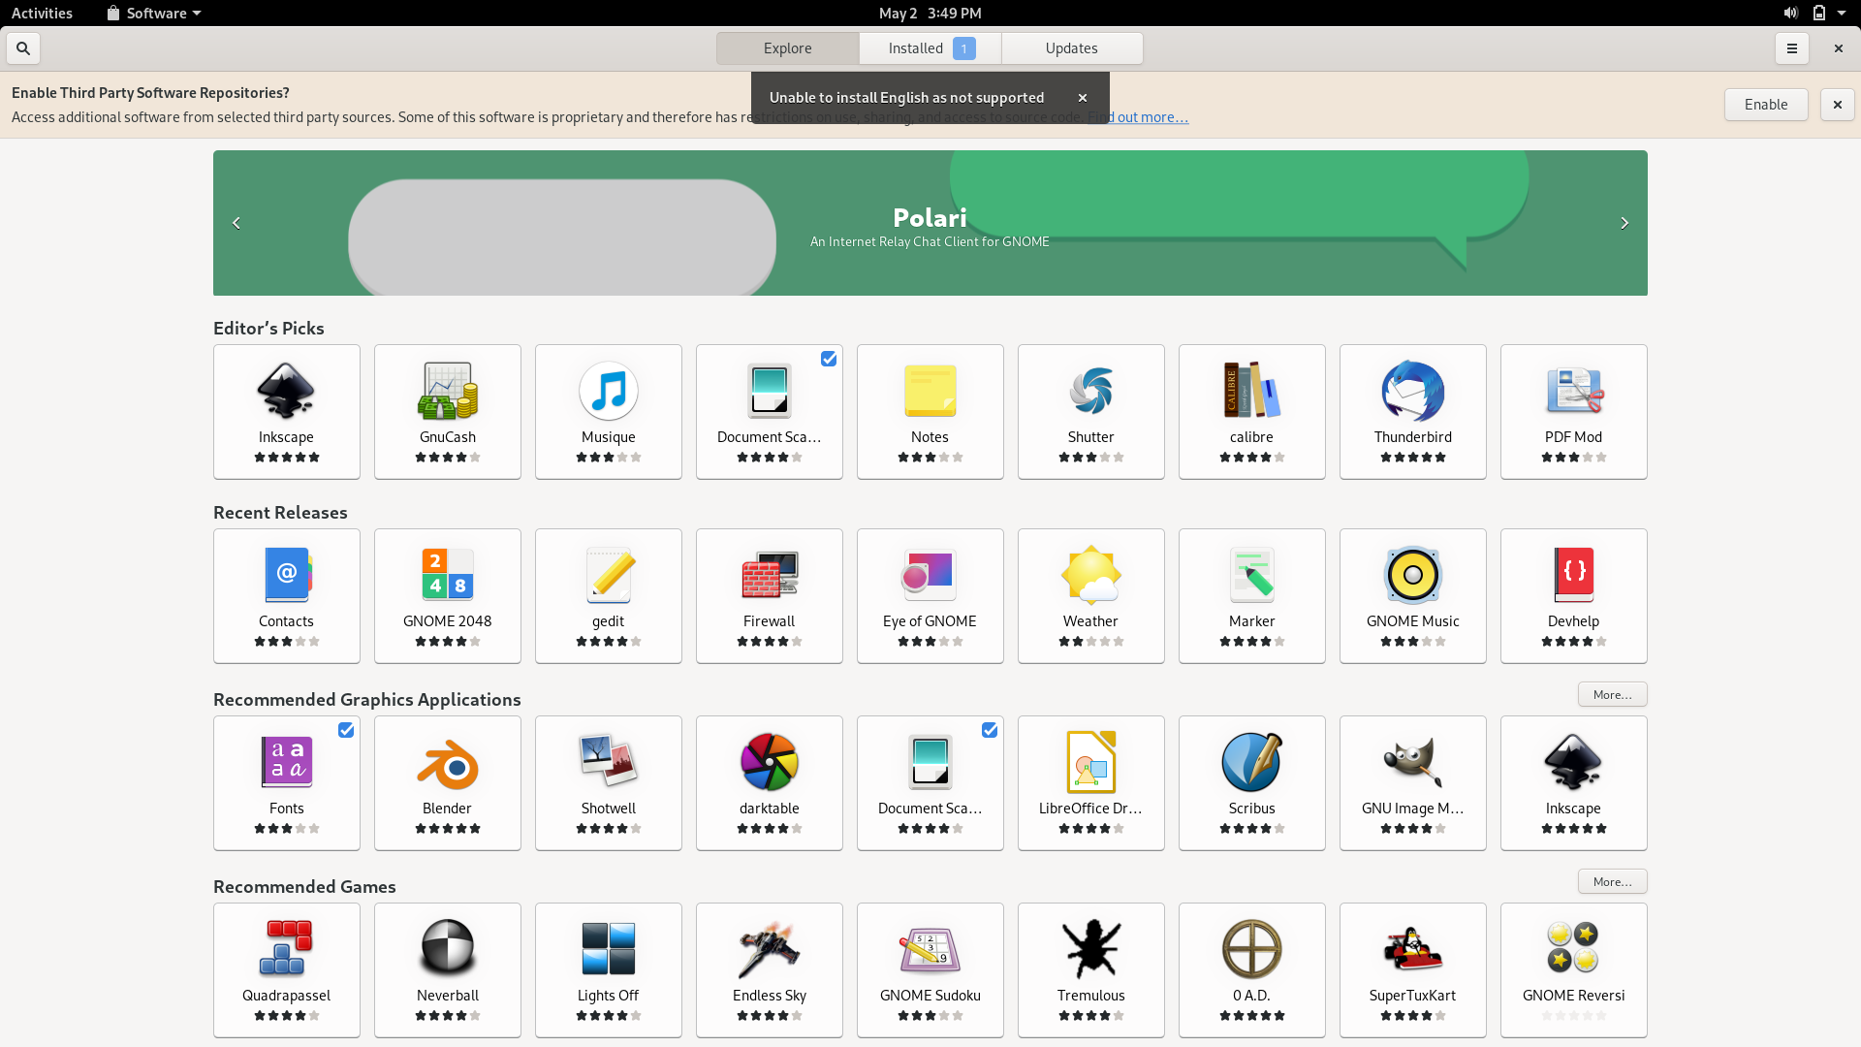Click the installed checkmark on Fonts tile
Screen dimensions: 1861x1047
coord(346,730)
